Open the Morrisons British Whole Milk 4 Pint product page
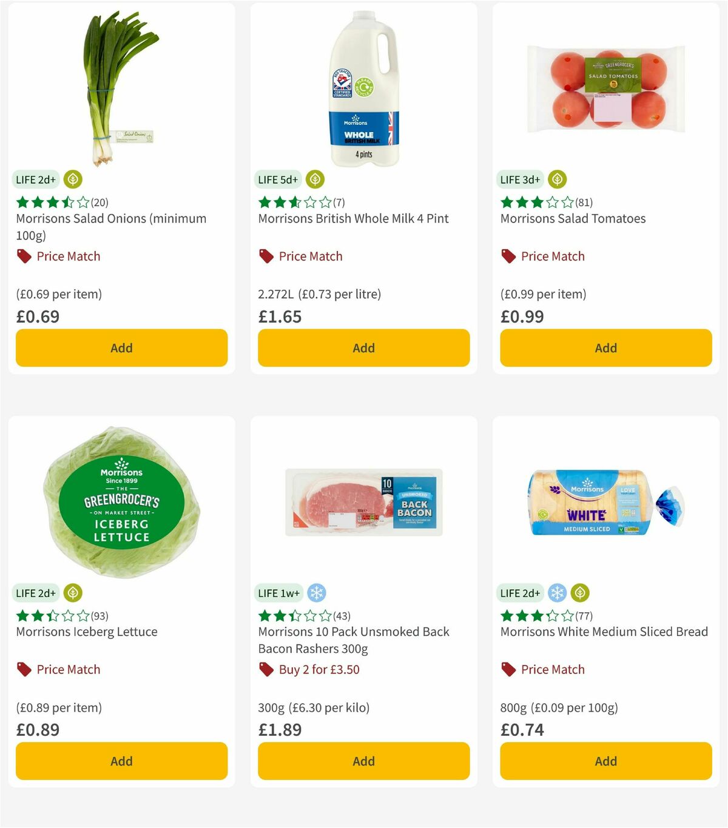 coord(353,218)
